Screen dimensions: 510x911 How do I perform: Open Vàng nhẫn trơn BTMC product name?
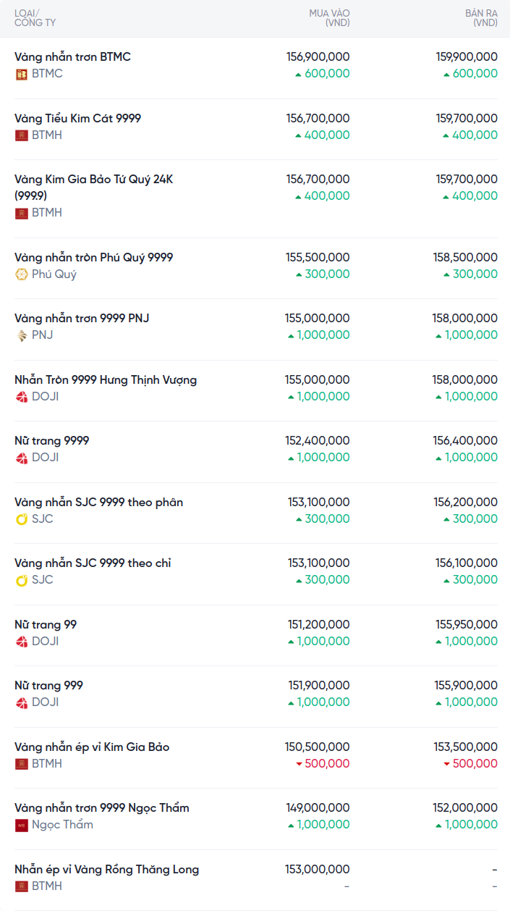point(72,56)
